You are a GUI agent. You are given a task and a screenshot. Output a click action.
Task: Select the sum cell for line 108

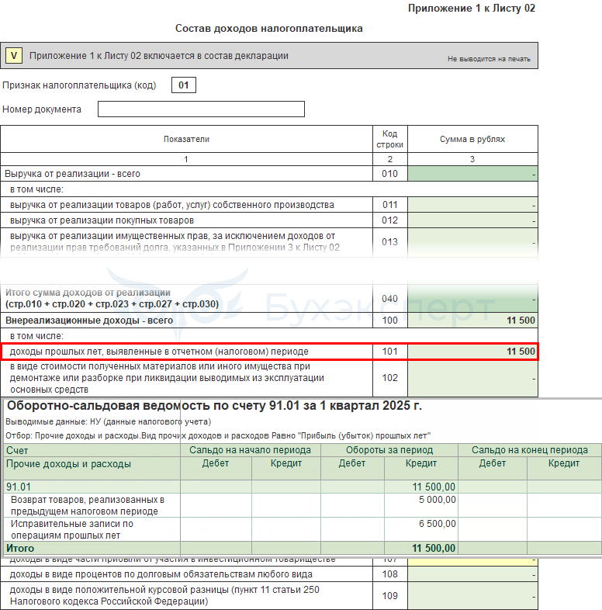[472, 574]
